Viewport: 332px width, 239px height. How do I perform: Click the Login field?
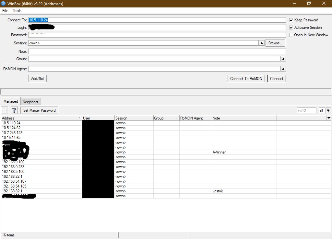[x=157, y=28]
